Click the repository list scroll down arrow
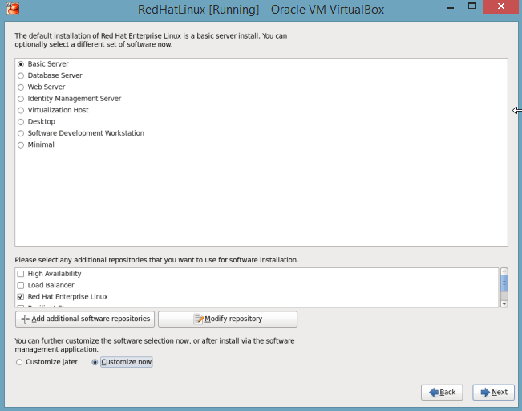The image size is (522, 411). click(504, 303)
